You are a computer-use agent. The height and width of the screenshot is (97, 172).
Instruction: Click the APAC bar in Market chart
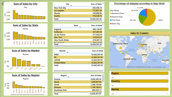[x=14, y=62]
